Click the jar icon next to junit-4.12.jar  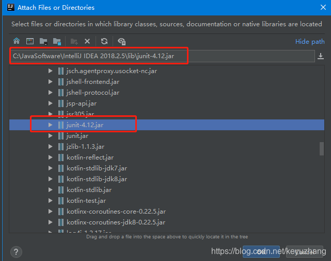click(x=61, y=125)
